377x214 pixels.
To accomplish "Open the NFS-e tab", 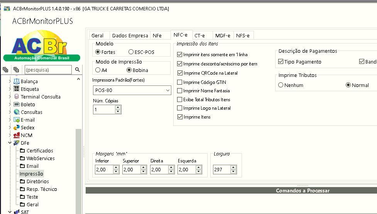I will coord(243,35).
